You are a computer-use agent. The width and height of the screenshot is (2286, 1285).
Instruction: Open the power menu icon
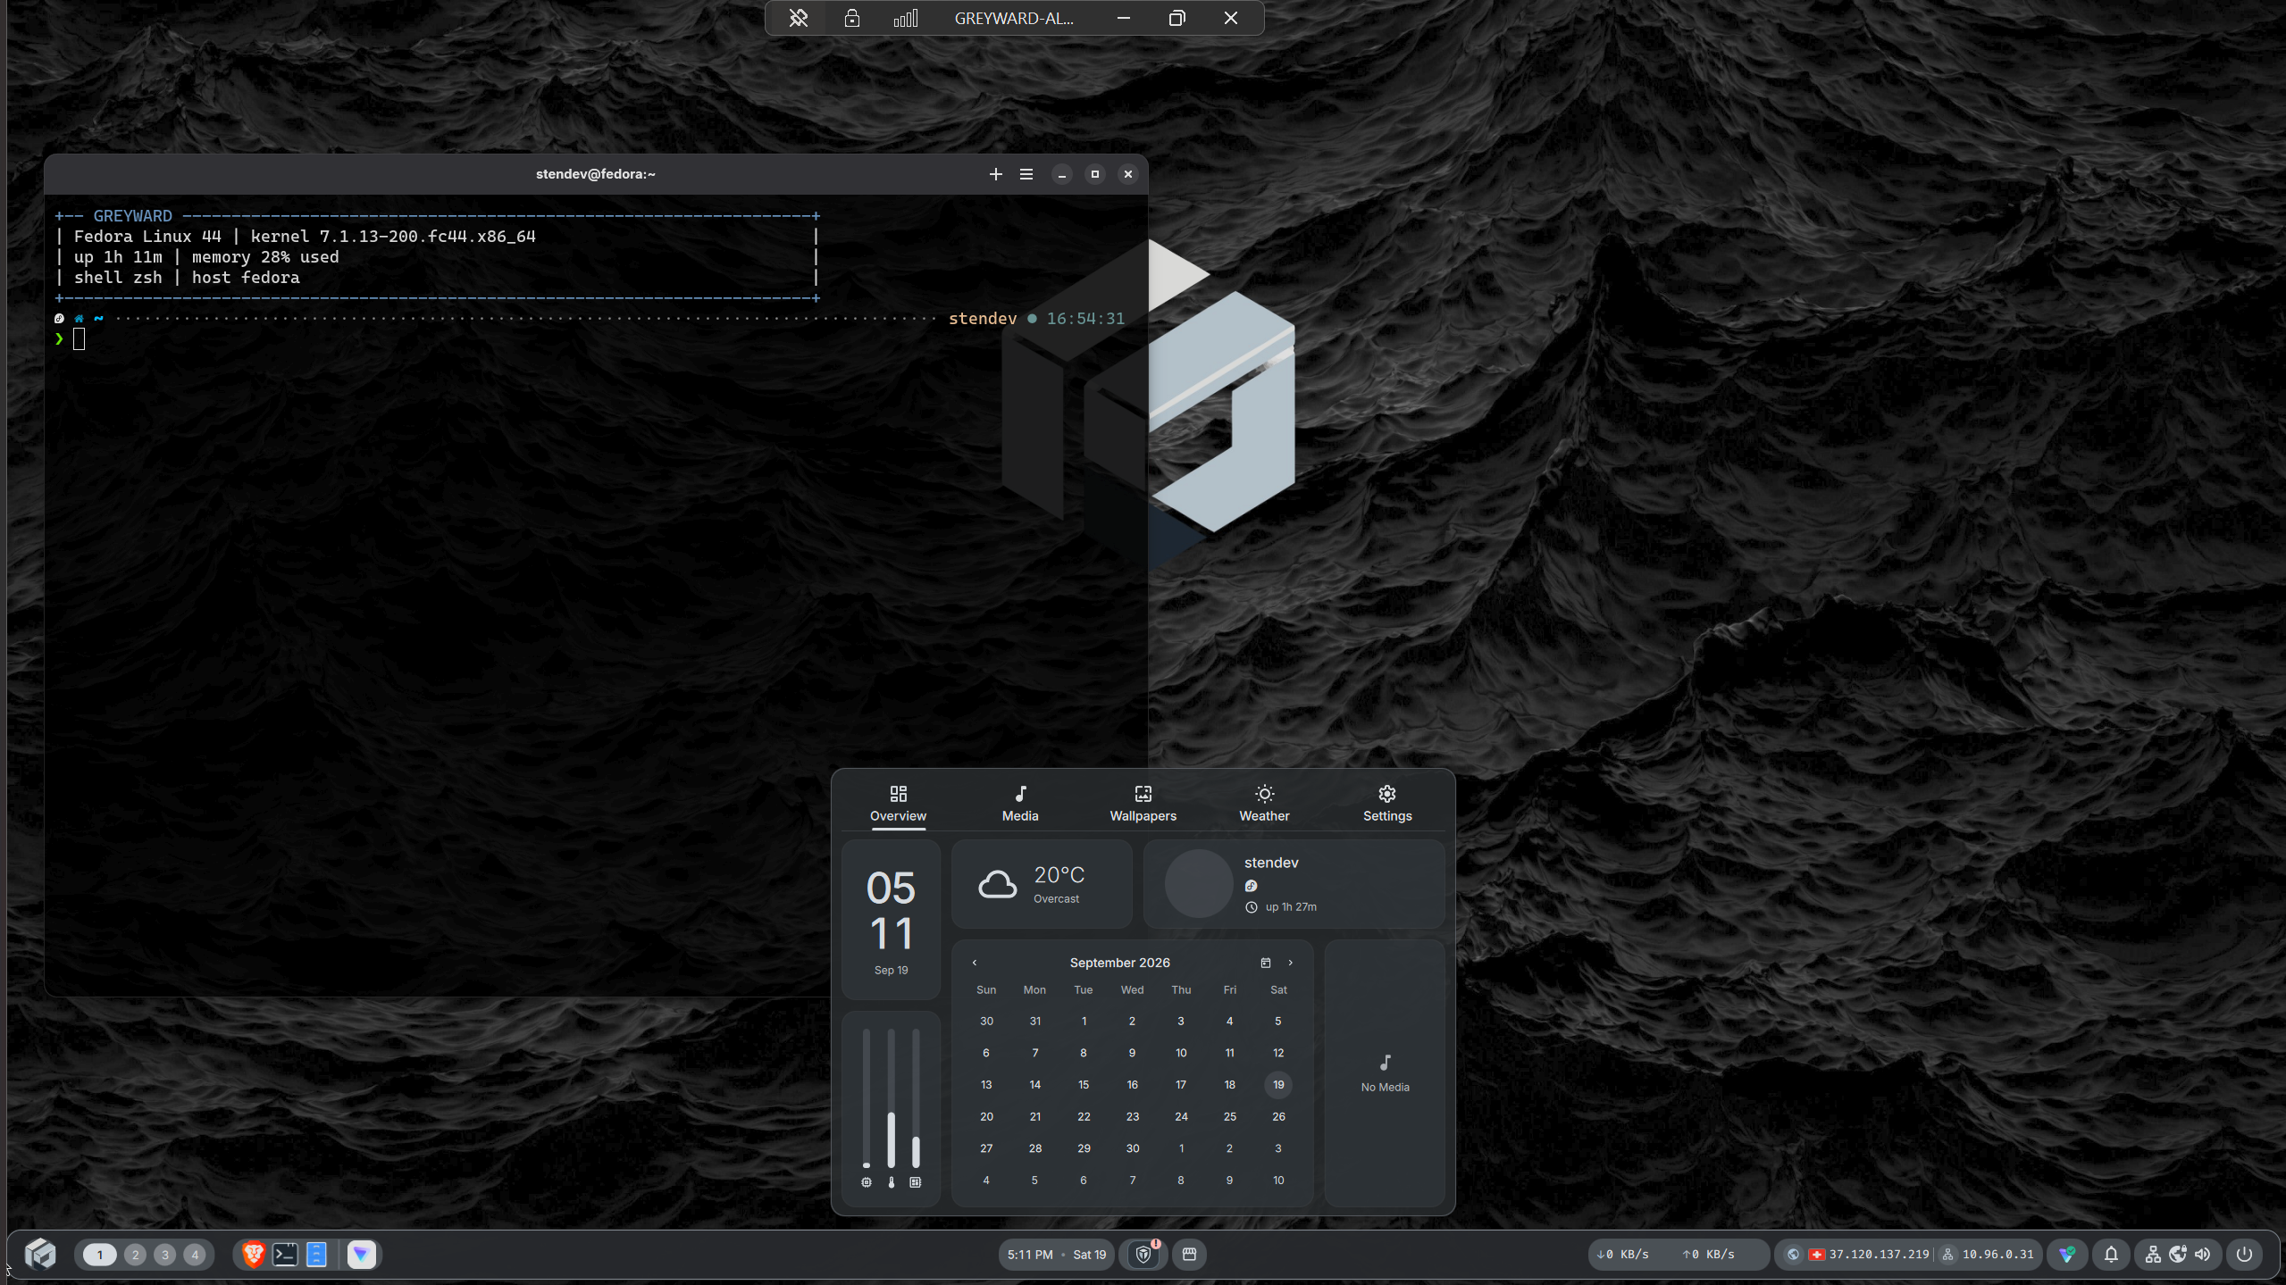2244,1254
